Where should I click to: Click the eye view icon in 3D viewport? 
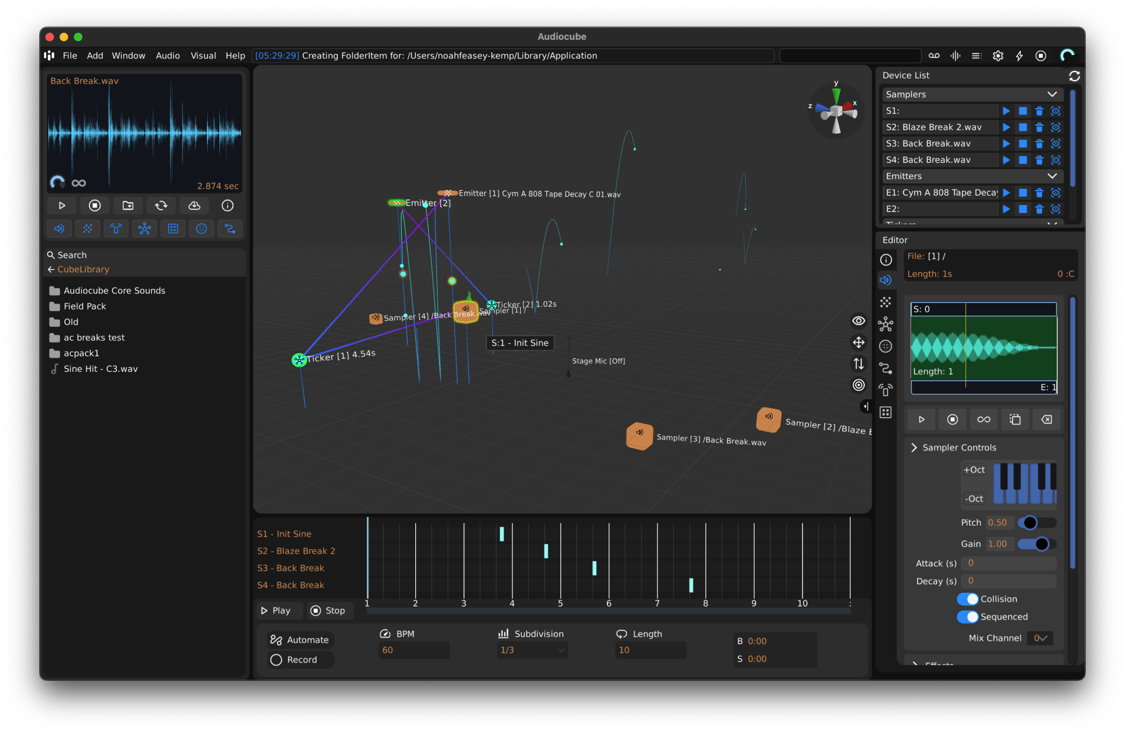click(x=859, y=321)
